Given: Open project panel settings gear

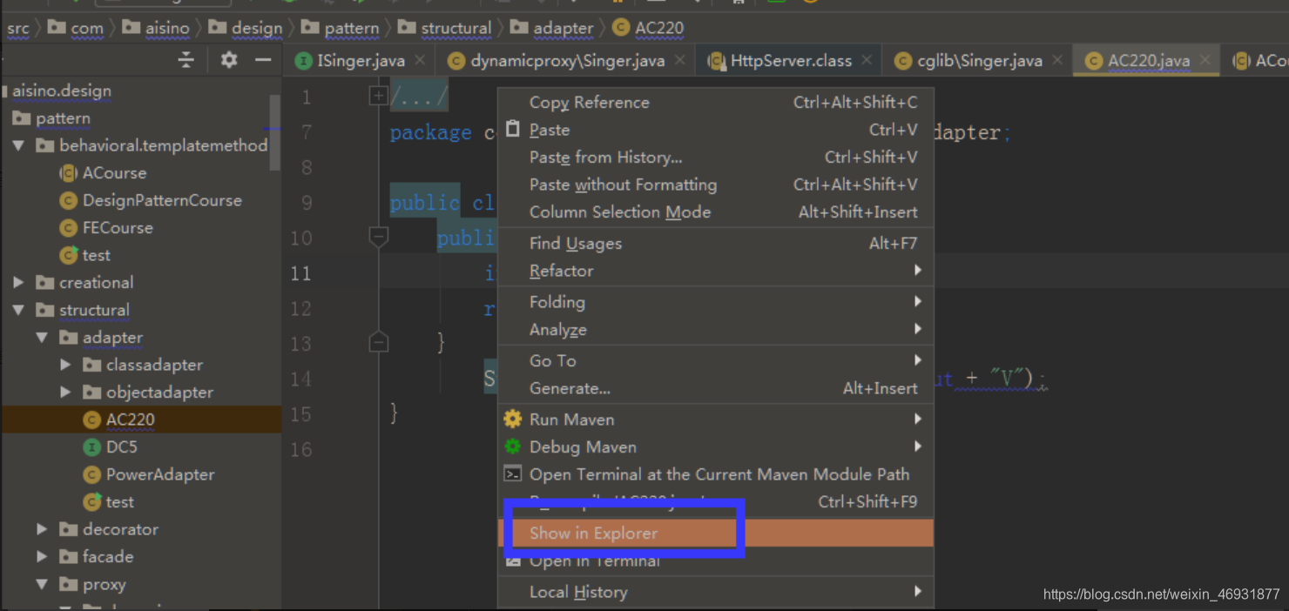Looking at the screenshot, I should click(x=228, y=60).
